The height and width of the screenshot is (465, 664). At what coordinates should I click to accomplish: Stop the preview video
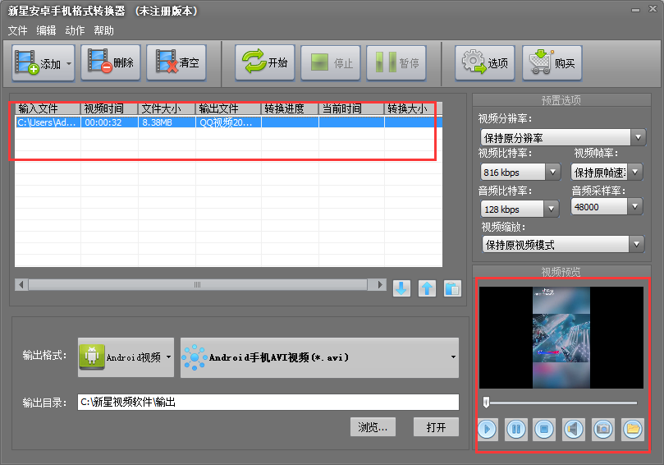pyautogui.click(x=544, y=429)
